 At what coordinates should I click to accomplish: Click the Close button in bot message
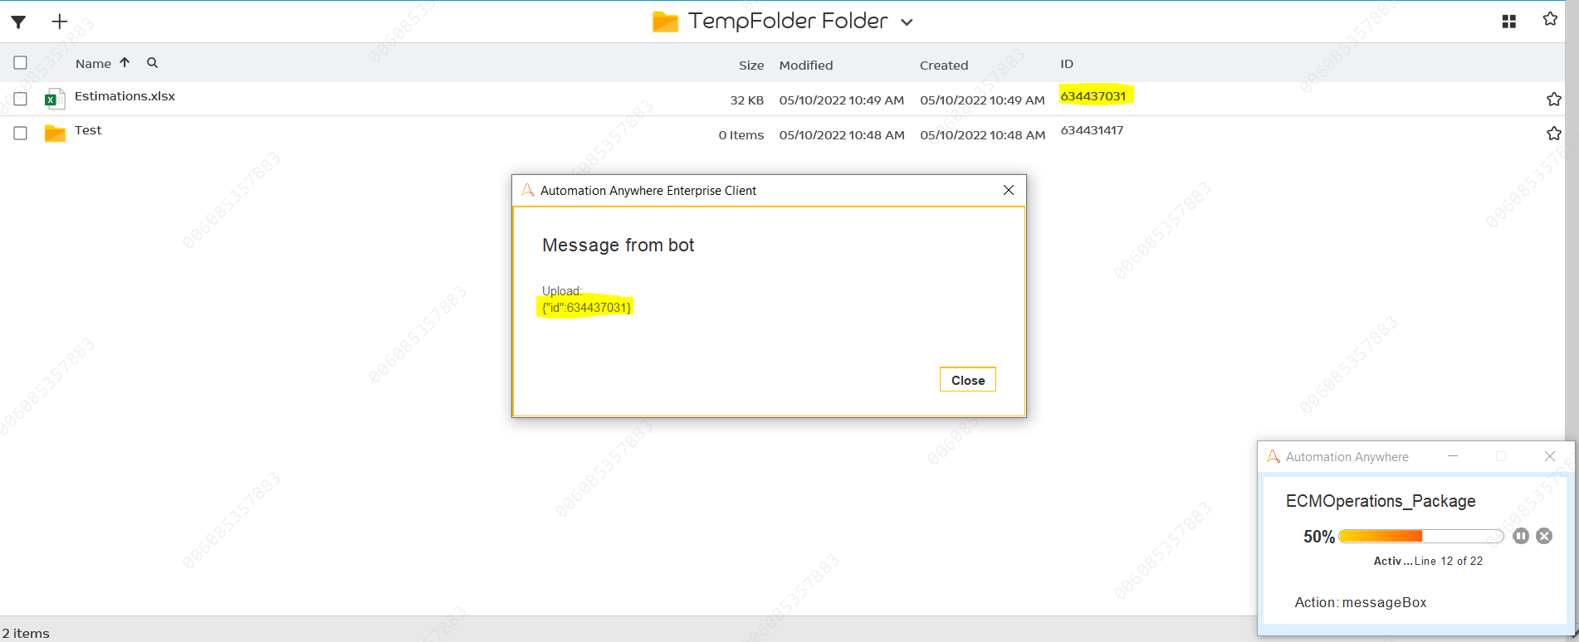968,380
